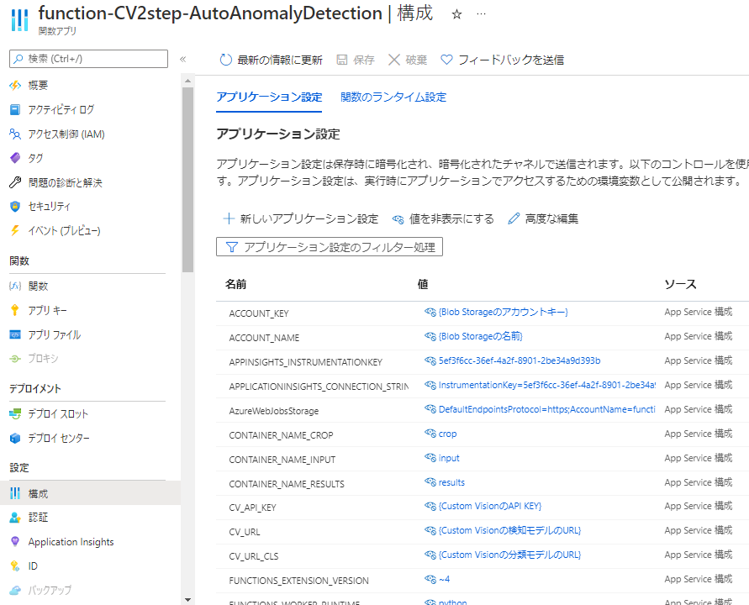The width and height of the screenshot is (749, 605).
Task: Star this function app as a favorite
Action: point(456,14)
